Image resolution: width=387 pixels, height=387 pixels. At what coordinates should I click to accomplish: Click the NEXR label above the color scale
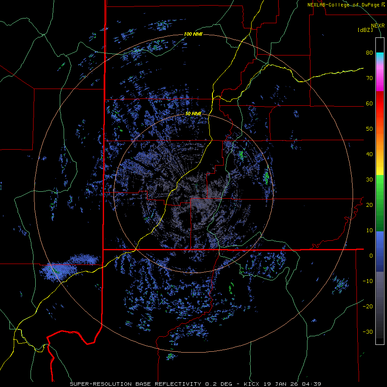tap(378, 26)
